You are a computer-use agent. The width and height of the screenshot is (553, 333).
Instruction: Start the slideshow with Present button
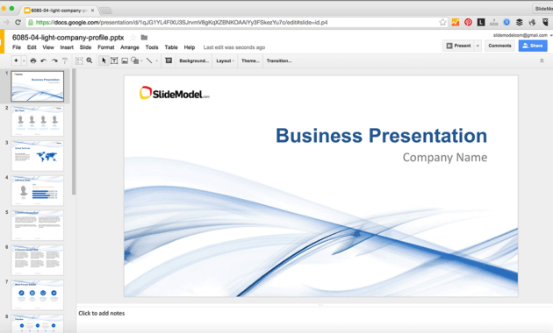(x=458, y=46)
